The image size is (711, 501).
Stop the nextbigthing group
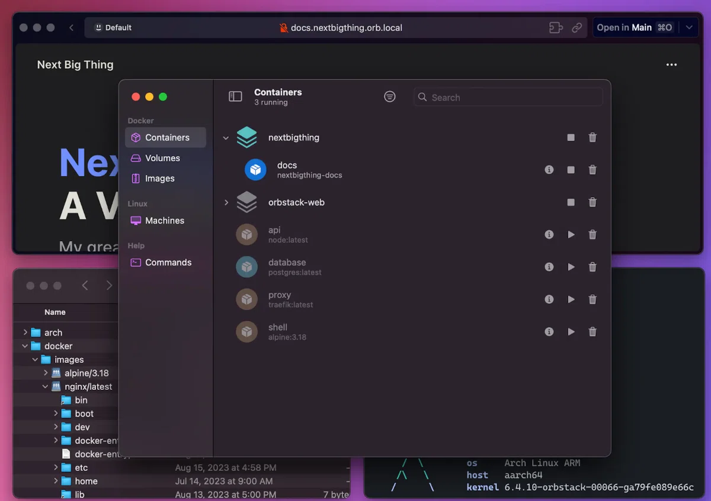click(571, 137)
